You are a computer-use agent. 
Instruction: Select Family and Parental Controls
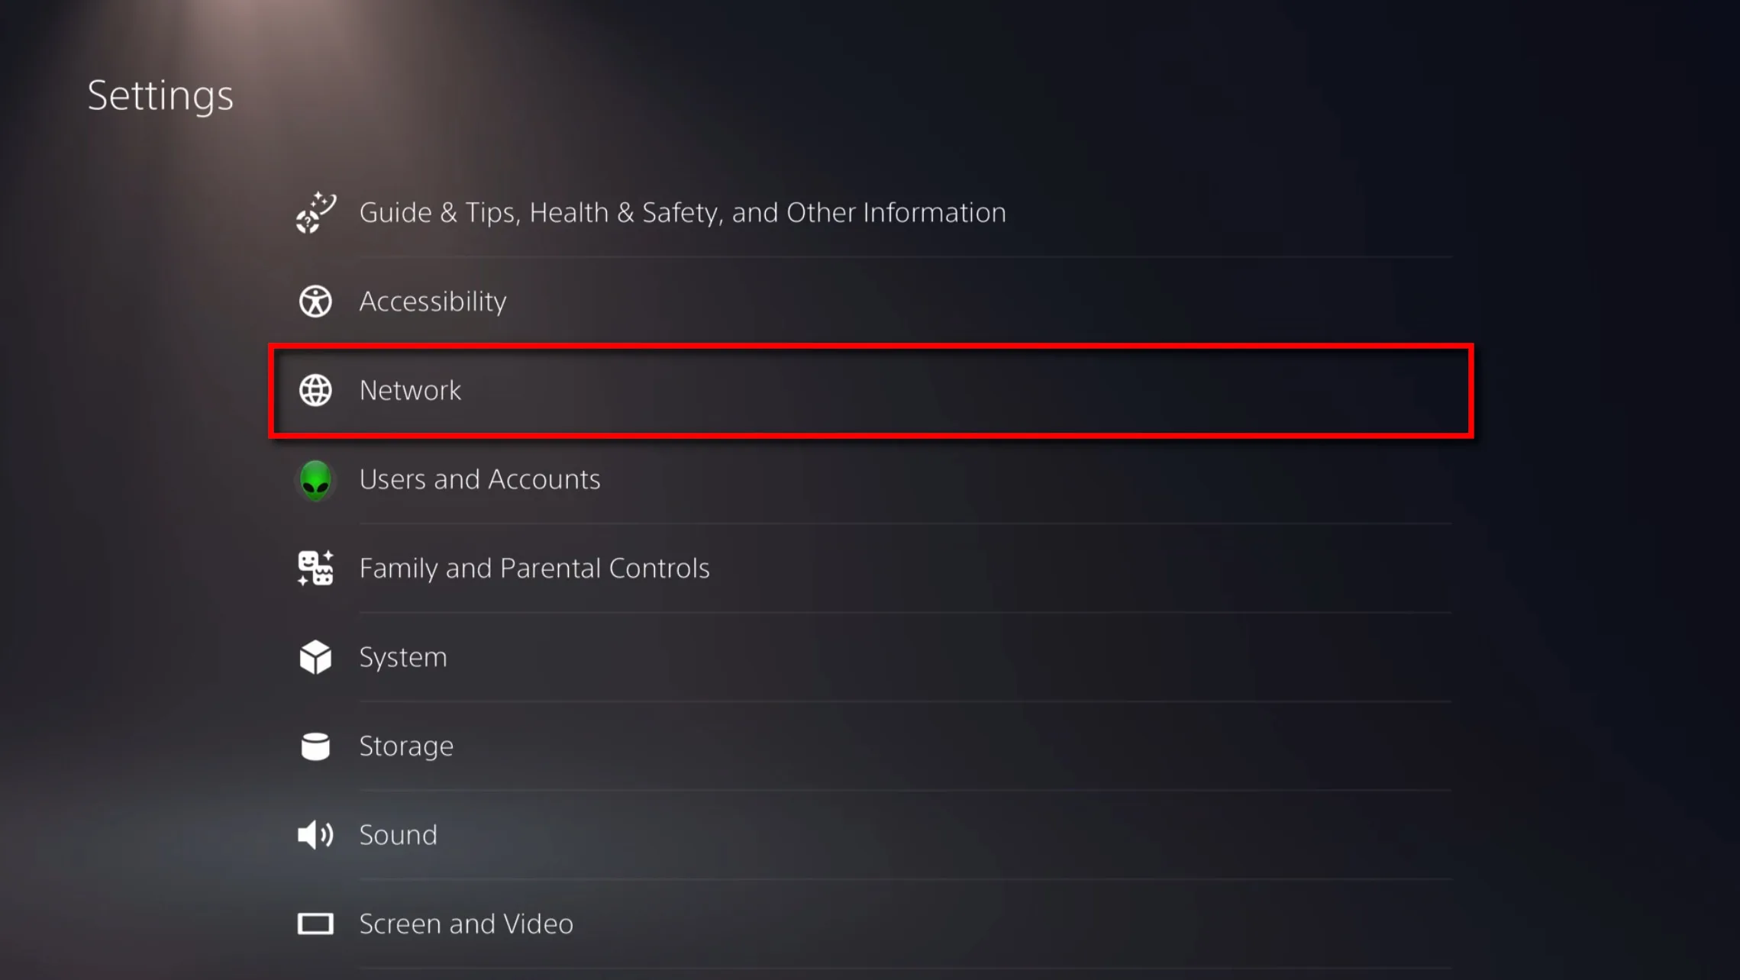pyautogui.click(x=534, y=568)
